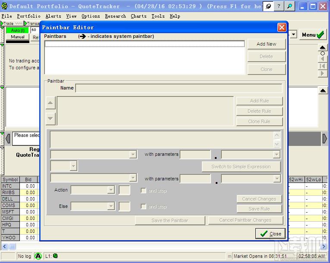This screenshot has width=330, height=263.
Task: Click the refresh interval field showing 60
Action: tap(35, 30)
